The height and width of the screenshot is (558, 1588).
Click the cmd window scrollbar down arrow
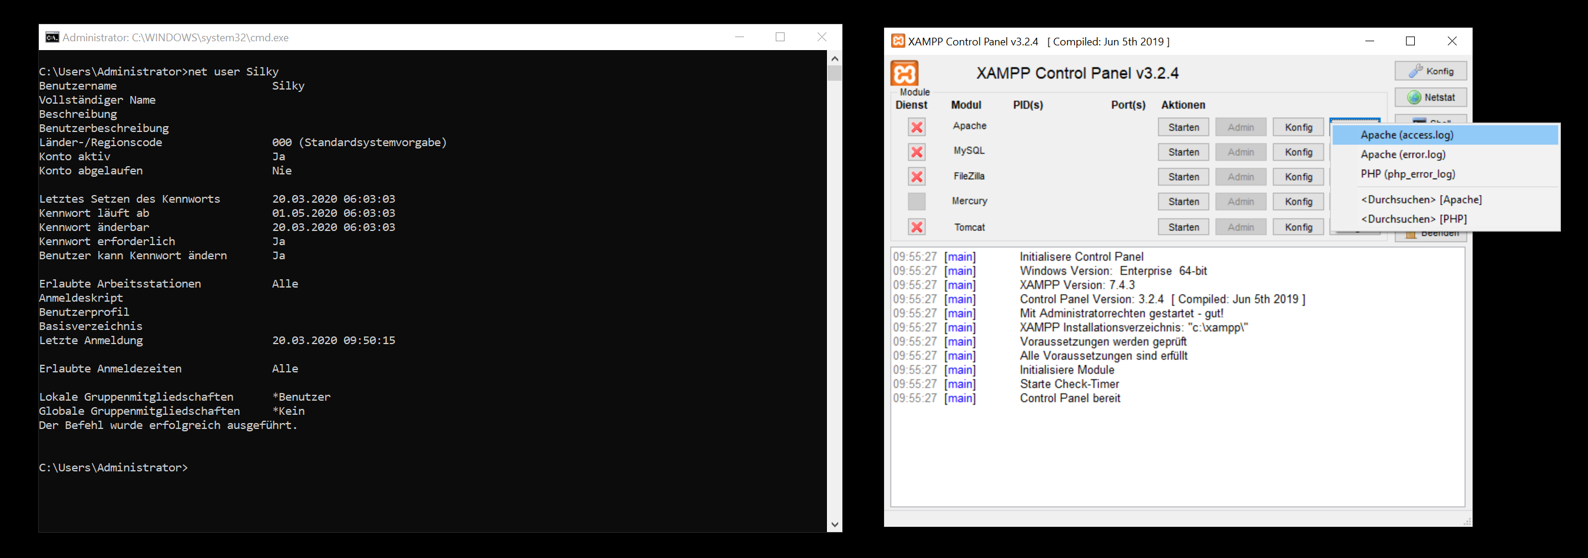(835, 524)
